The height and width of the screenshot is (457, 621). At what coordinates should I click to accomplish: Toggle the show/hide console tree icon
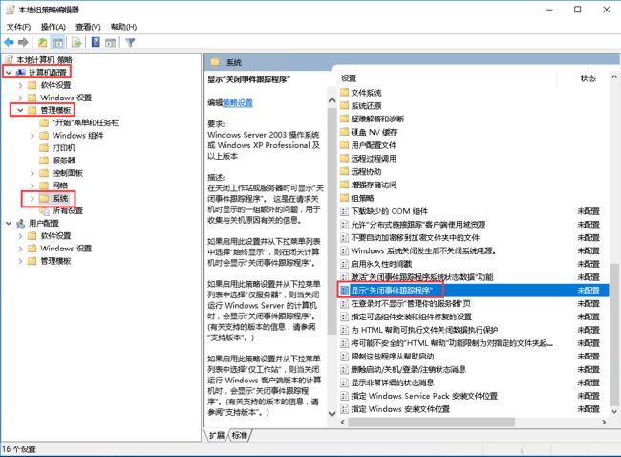tap(58, 42)
